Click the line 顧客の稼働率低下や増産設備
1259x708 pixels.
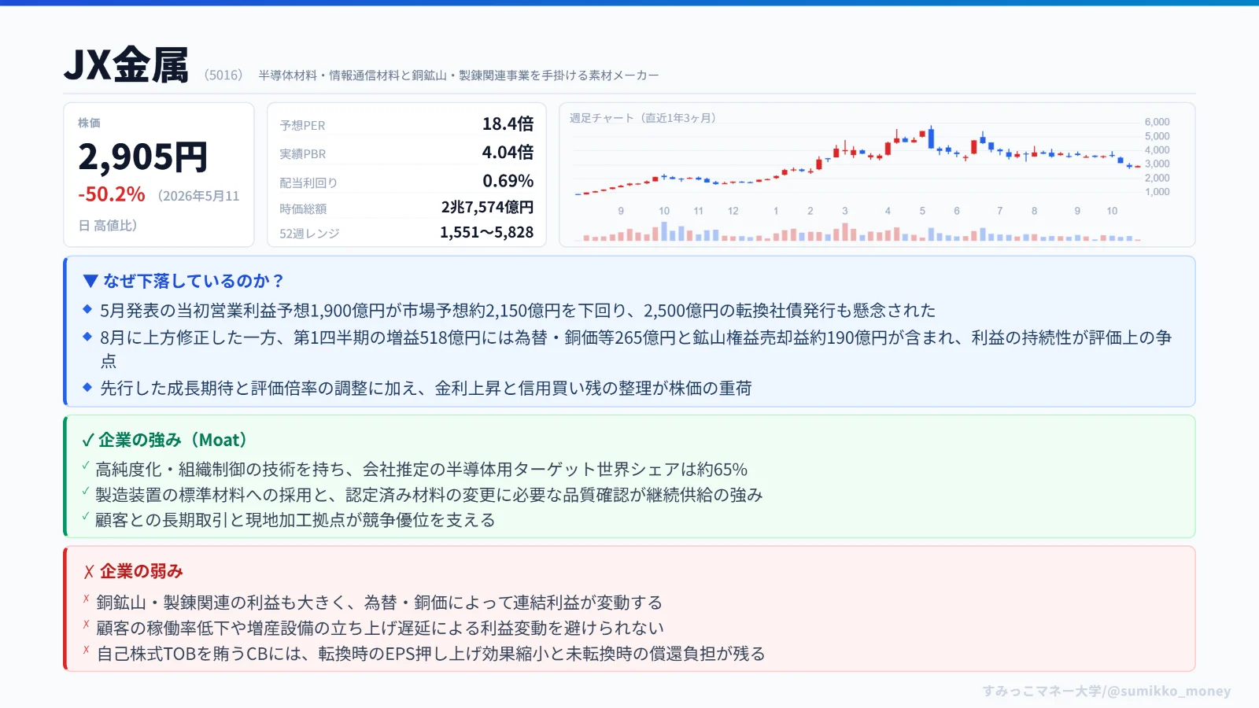point(380,628)
